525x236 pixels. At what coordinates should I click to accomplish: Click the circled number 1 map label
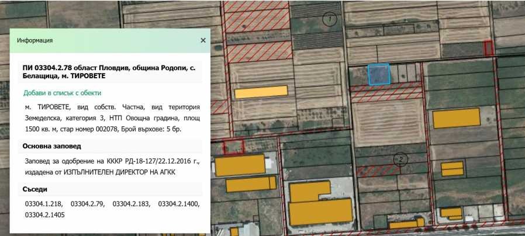[330, 19]
